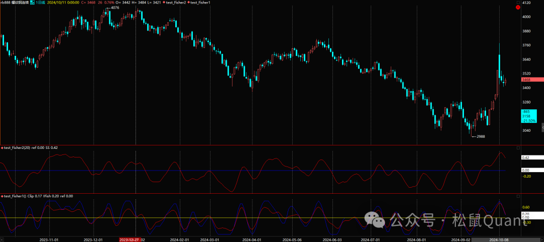
Task: Open the 1日线 period selector
Action: 40,3
